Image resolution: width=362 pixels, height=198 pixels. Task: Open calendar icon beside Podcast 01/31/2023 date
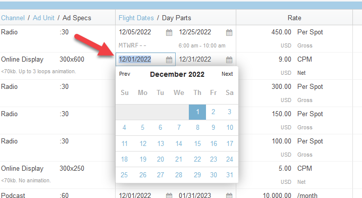coord(229,195)
